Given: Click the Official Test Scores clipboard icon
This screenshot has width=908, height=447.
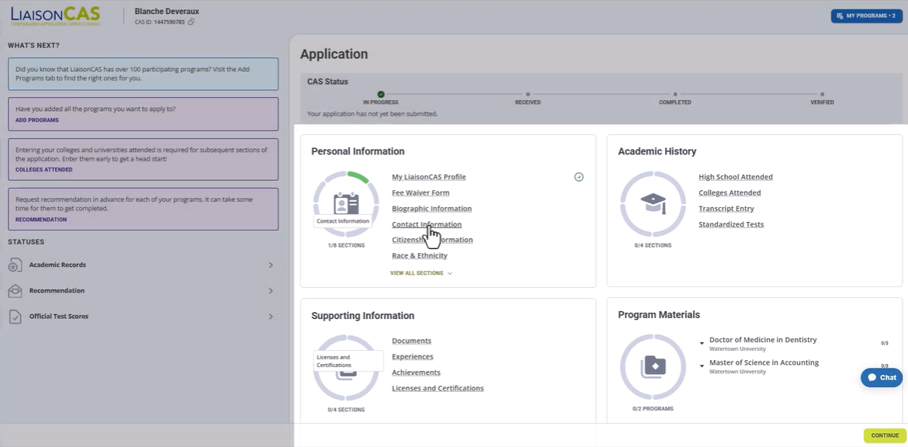Looking at the screenshot, I should click(x=15, y=317).
